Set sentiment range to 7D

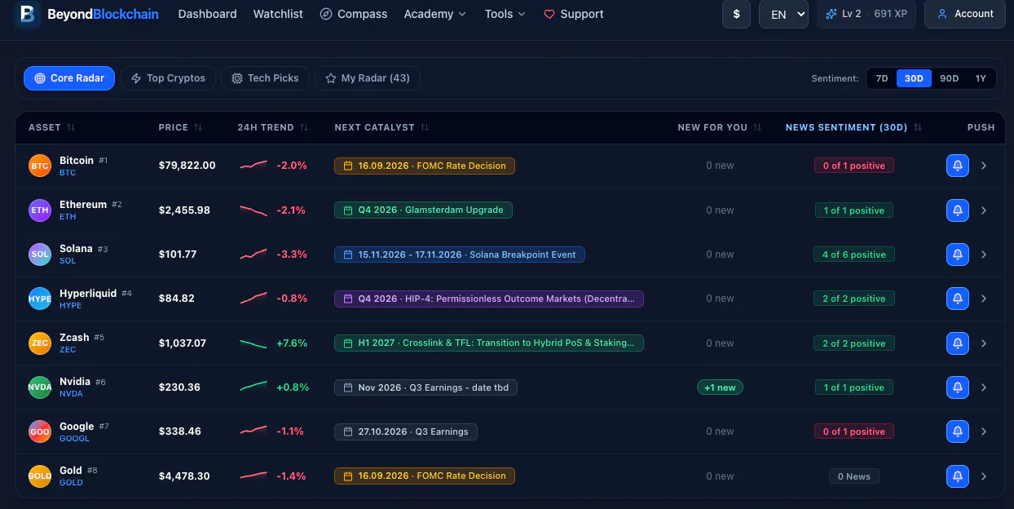pos(882,78)
